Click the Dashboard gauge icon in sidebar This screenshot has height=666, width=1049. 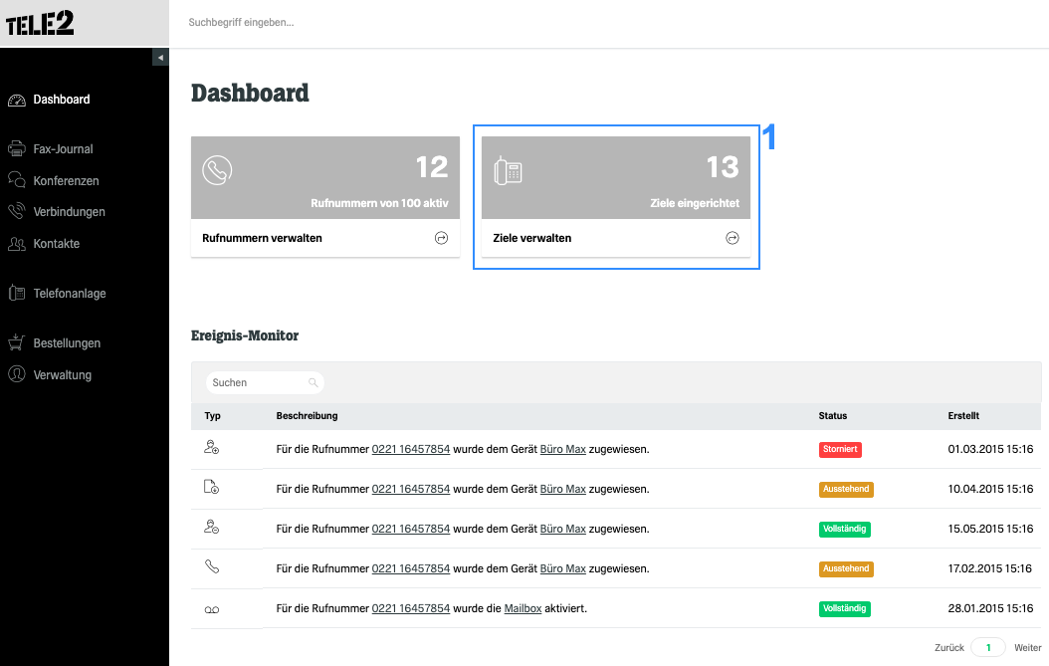17,101
